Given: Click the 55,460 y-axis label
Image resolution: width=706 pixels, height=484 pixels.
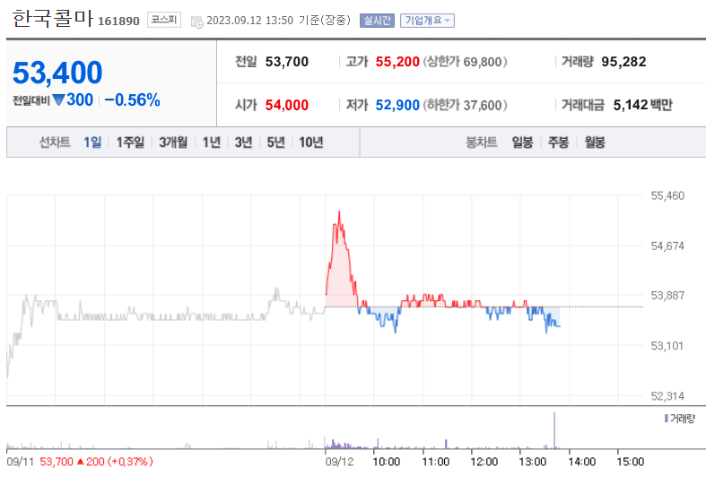Looking at the screenshot, I should point(667,195).
